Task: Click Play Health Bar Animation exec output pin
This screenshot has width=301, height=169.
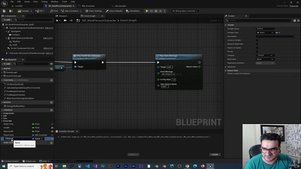Action: point(103,62)
